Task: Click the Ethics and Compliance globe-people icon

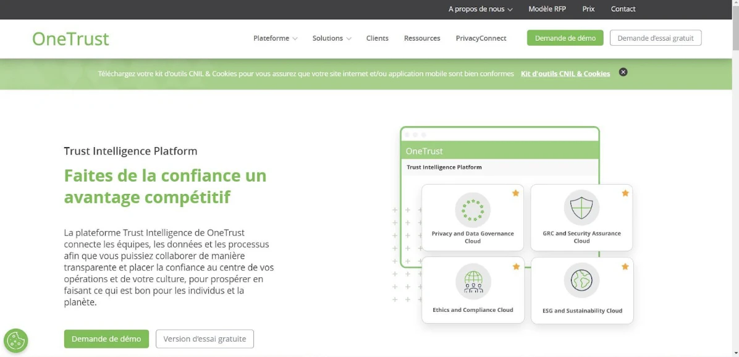Action: click(x=473, y=282)
